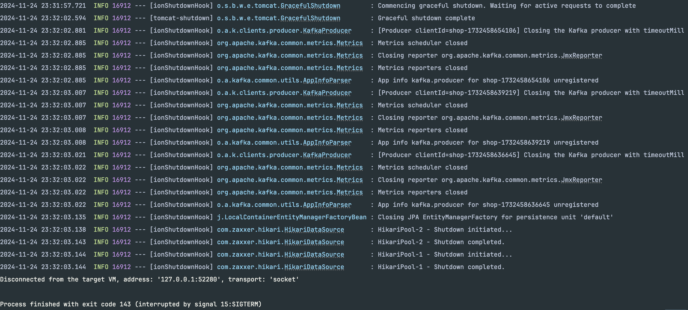Viewport: 688px width, 310px height.
Task: Open KafkaProducer link for clientId shop-1732458654106
Action: pos(327,31)
